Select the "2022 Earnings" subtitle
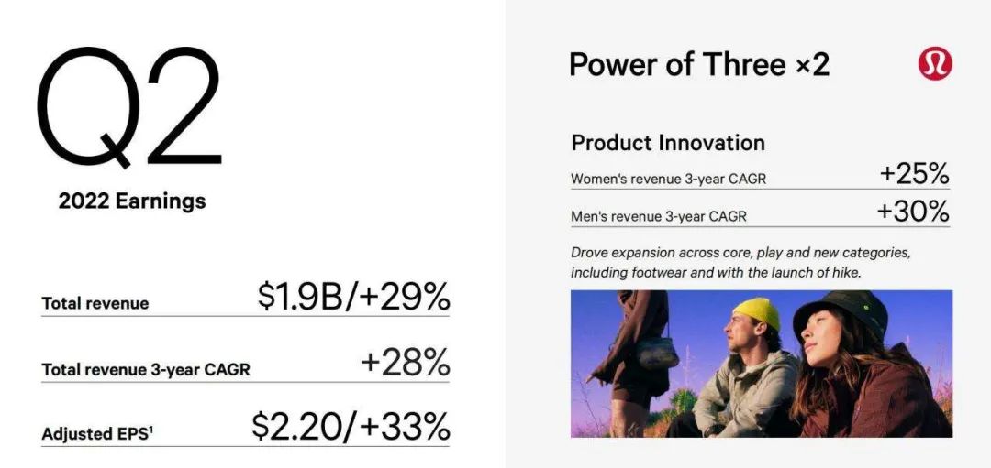 132,201
